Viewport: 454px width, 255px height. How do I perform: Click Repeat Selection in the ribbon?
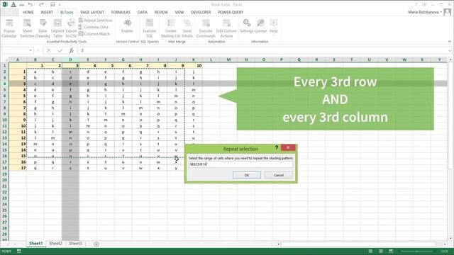click(95, 21)
